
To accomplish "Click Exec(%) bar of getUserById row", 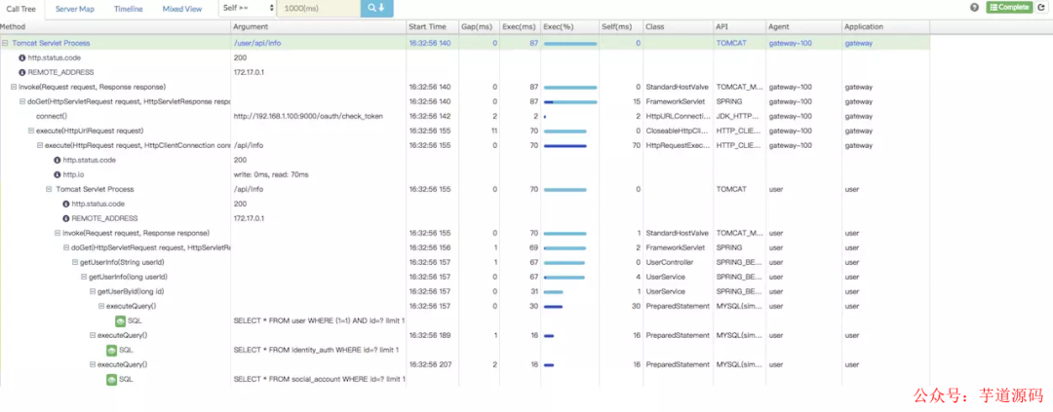I will pyautogui.click(x=554, y=292).
